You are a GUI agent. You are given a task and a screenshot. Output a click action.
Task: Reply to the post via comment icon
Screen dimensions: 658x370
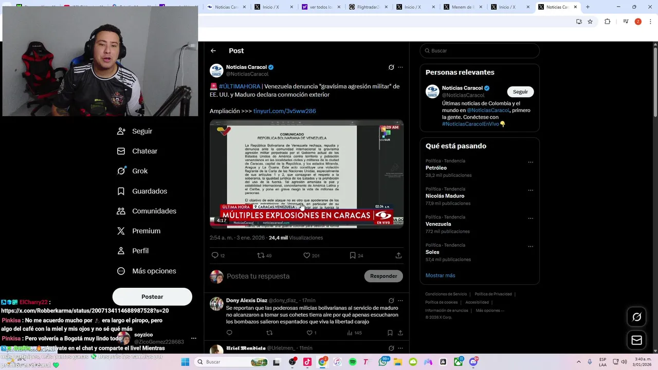(x=215, y=255)
